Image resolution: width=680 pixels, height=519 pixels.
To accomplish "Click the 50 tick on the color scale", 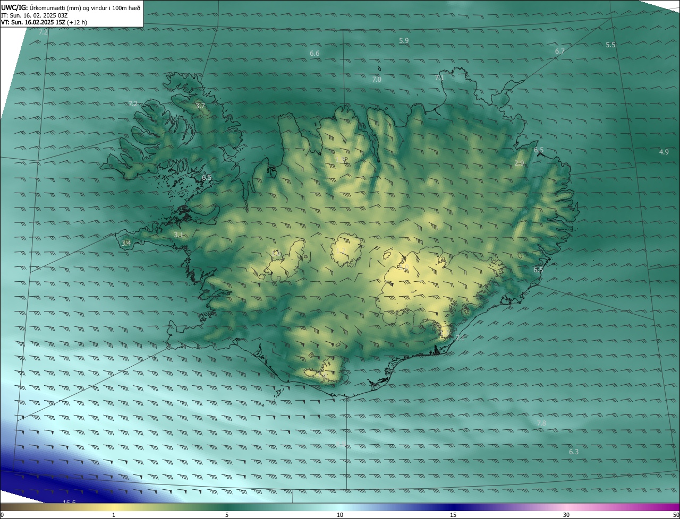I will pos(676,515).
